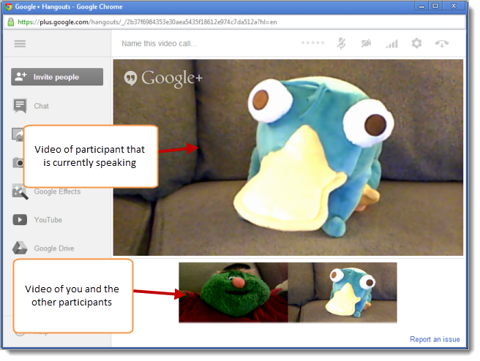Image resolution: width=480 pixels, height=361 pixels.
Task: Click the Name this video call field
Action: pos(160,43)
